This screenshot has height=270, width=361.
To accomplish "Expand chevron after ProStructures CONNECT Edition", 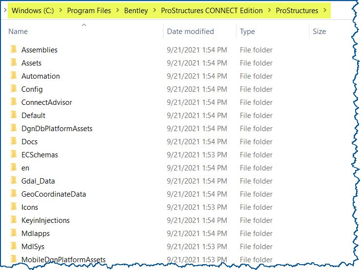I will click(x=269, y=10).
